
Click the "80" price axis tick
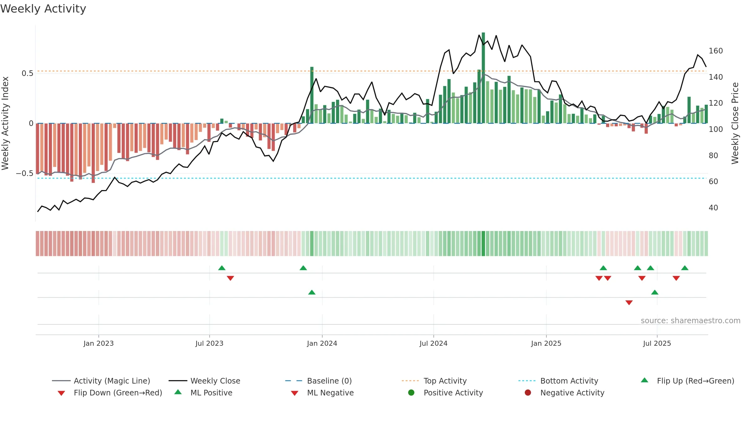[713, 156]
